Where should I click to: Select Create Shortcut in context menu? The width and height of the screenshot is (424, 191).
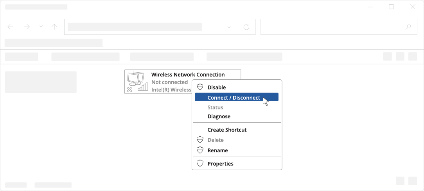[x=227, y=130]
